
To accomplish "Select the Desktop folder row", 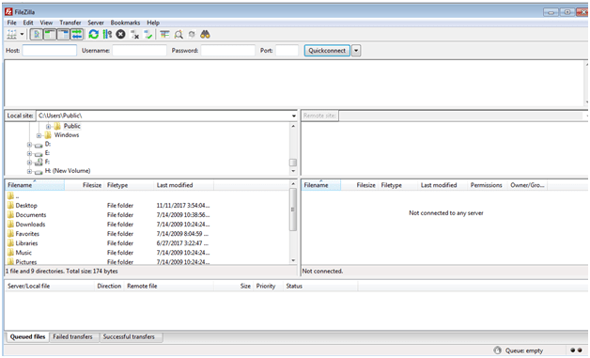I will click(x=147, y=206).
